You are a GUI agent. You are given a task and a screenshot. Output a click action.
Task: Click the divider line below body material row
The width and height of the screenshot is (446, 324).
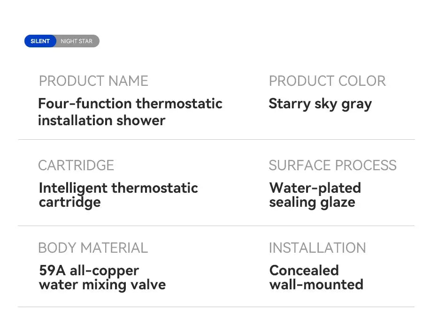click(x=216, y=307)
